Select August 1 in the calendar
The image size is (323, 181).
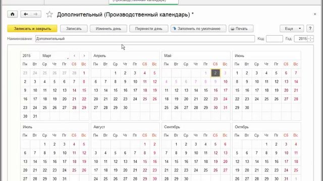pos(145,144)
